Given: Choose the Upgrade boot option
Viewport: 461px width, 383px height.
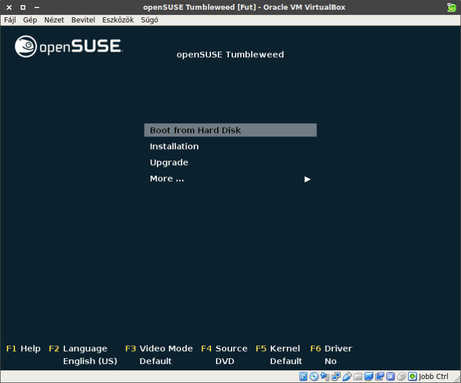Looking at the screenshot, I should coord(169,162).
